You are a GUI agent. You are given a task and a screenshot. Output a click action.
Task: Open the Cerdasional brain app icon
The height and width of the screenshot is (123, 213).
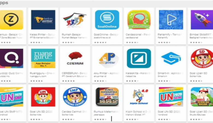coord(139,20)
